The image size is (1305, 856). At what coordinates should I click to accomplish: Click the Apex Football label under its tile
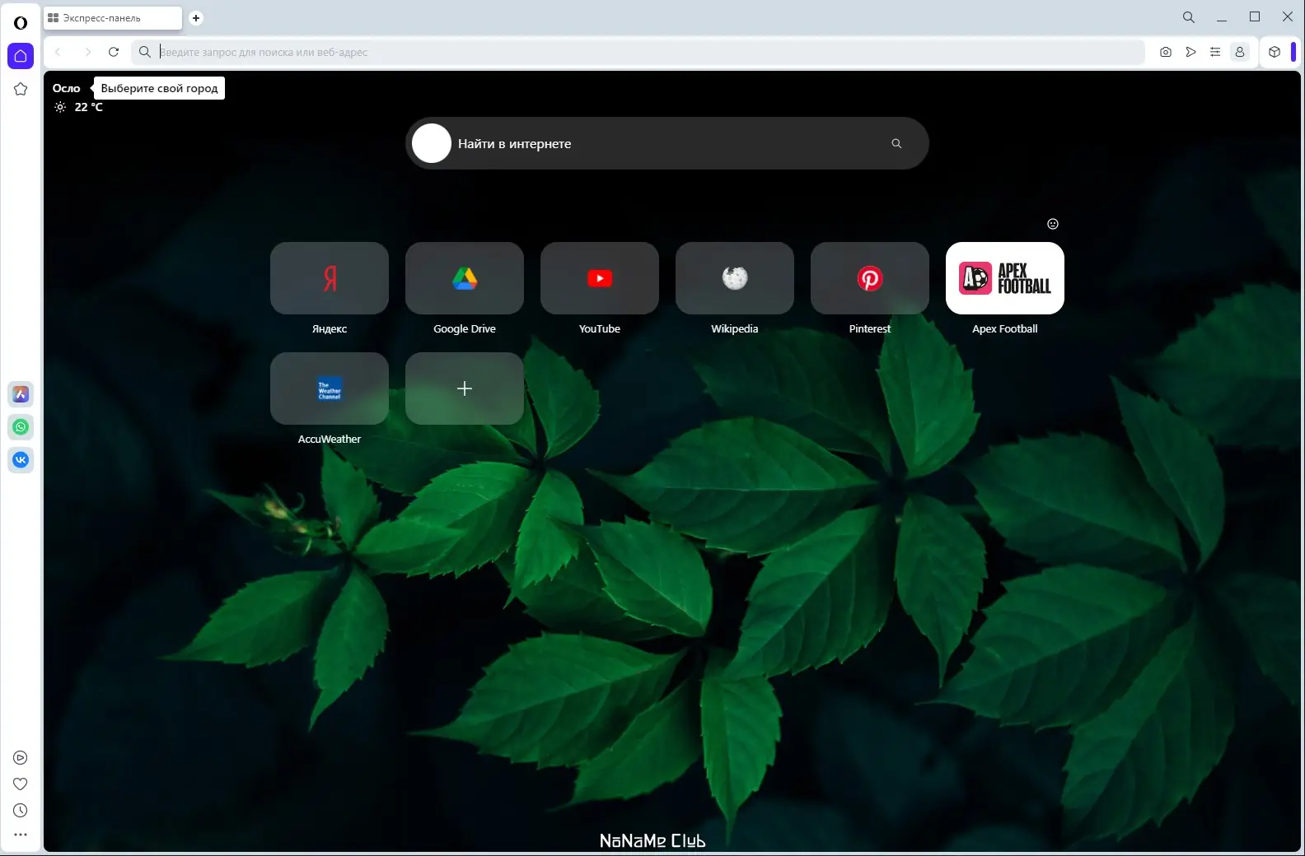coord(1005,328)
